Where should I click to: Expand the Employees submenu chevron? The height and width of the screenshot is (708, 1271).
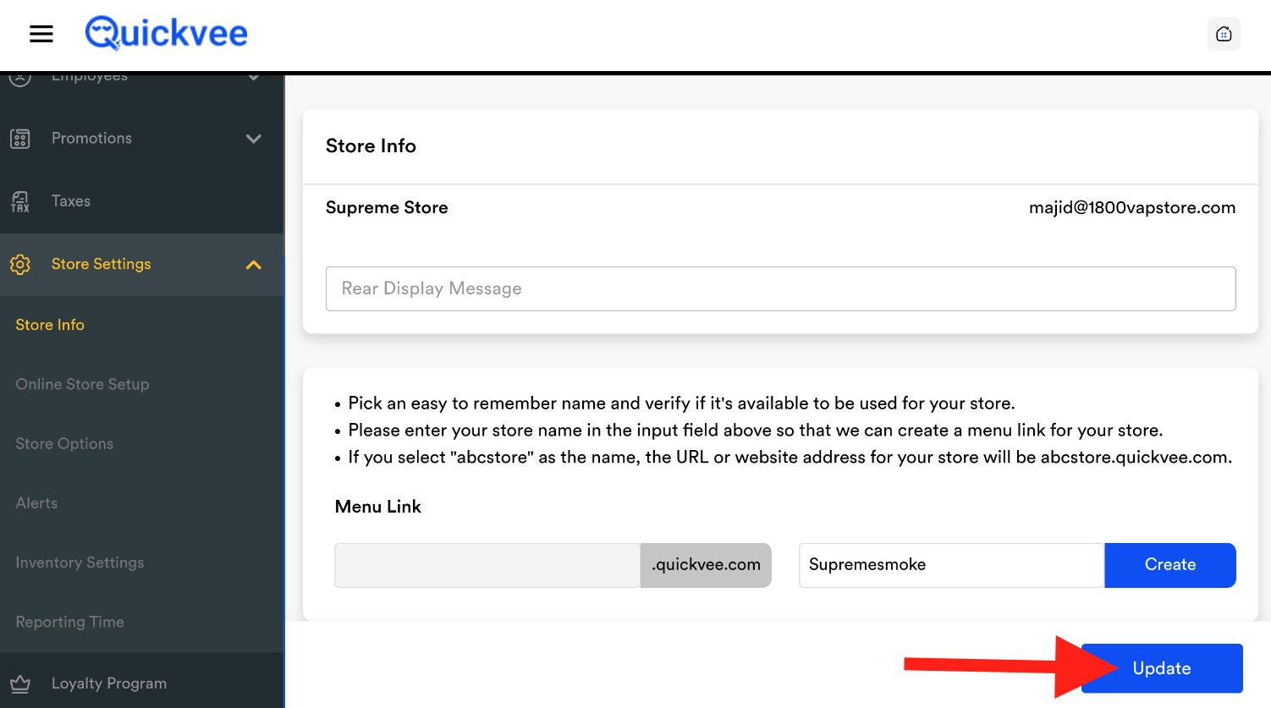253,78
